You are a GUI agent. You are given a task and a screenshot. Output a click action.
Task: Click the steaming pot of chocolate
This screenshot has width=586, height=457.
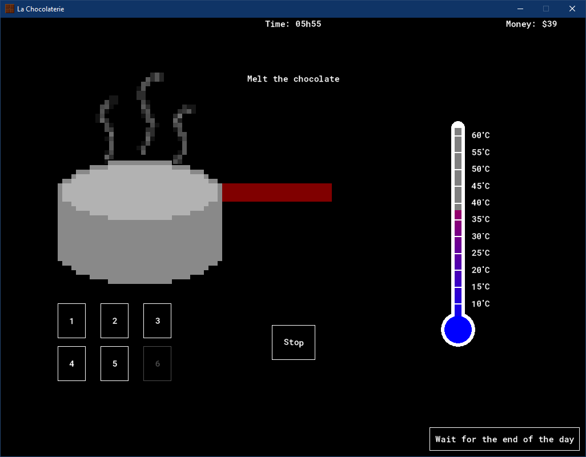click(140, 222)
